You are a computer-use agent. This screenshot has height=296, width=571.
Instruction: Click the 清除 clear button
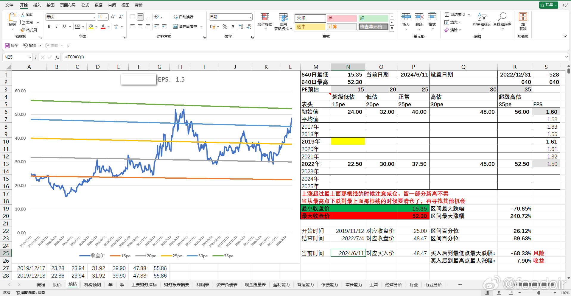point(452,30)
